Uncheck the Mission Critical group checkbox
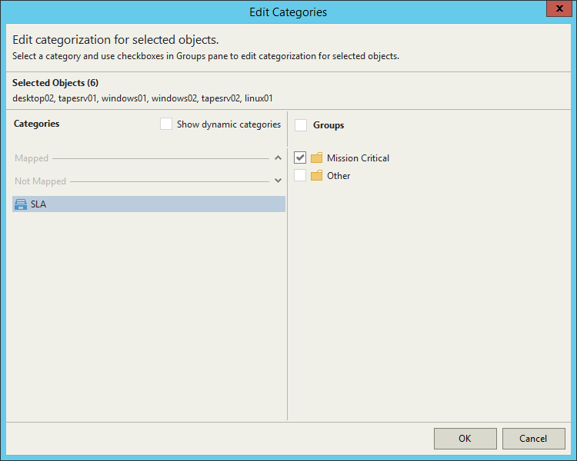Image resolution: width=577 pixels, height=461 pixels. (x=300, y=158)
